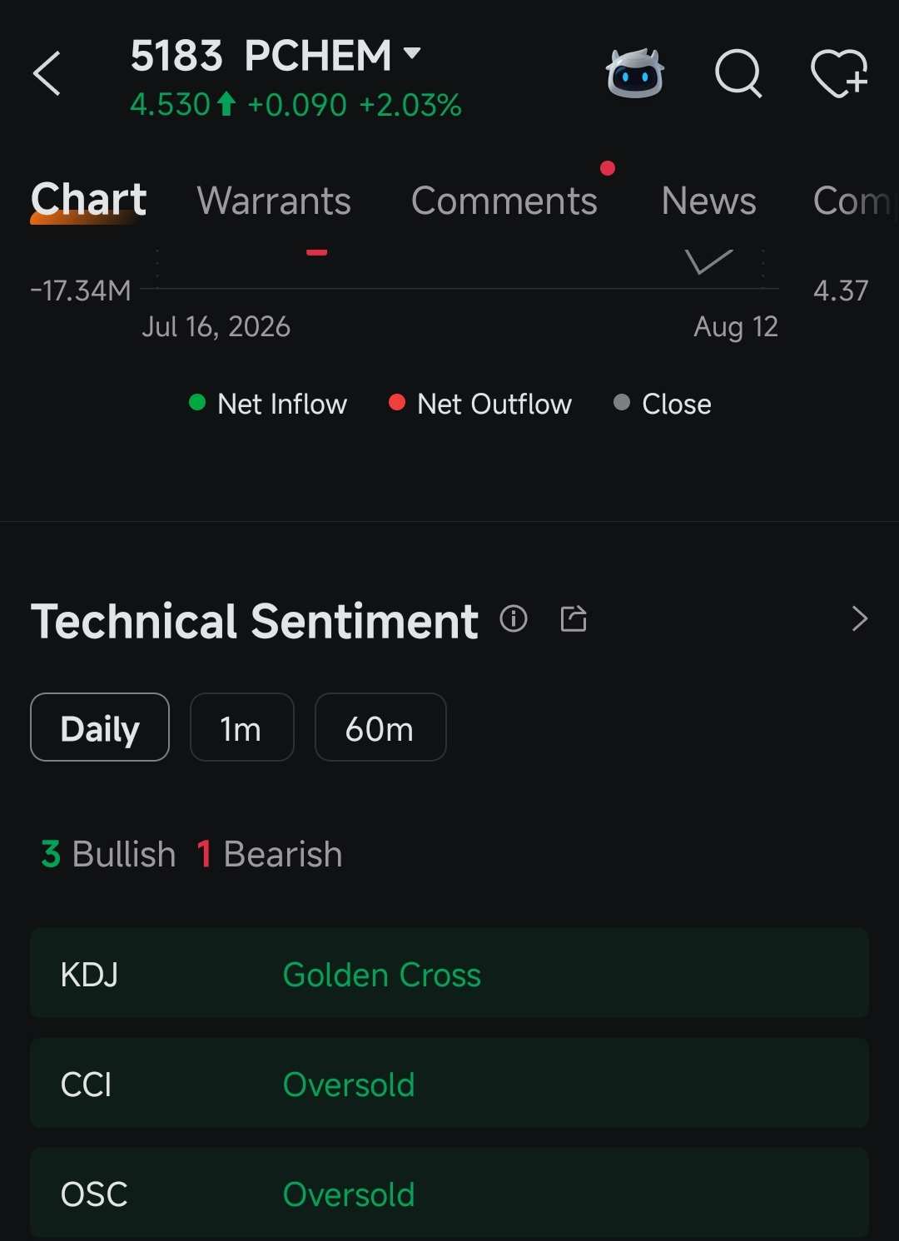Viewport: 899px width, 1241px height.
Task: Share Technical Sentiment using share icon
Action: tap(574, 618)
